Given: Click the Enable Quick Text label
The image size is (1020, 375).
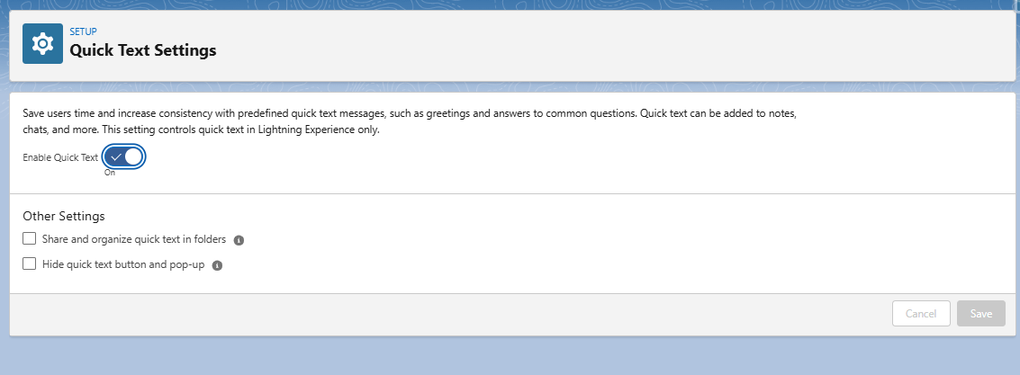Looking at the screenshot, I should (60, 157).
